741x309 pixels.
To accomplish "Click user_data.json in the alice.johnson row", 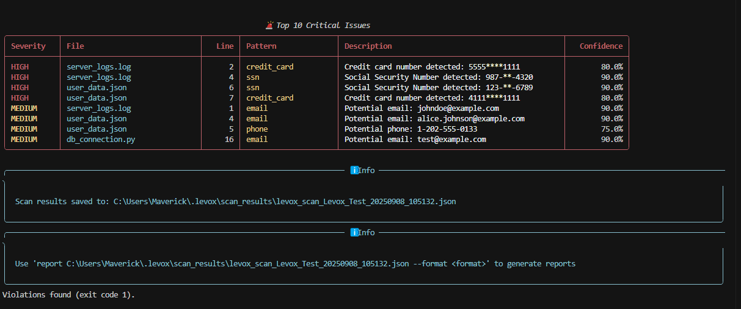I will pos(97,119).
